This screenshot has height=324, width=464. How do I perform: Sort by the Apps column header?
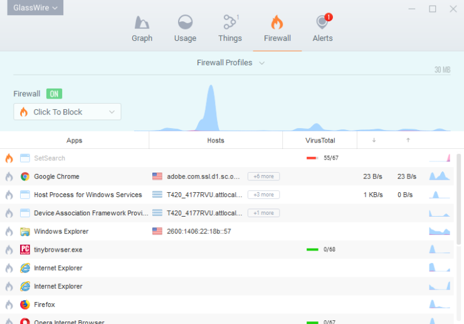point(74,141)
